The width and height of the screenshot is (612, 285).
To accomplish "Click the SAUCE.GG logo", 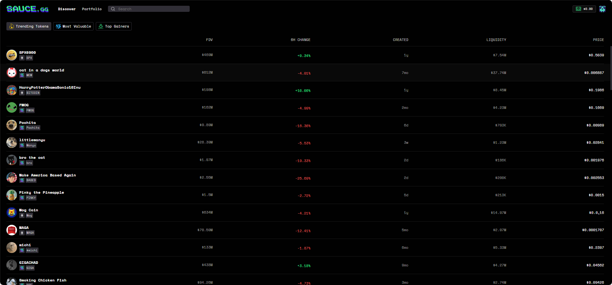I will pos(28,9).
